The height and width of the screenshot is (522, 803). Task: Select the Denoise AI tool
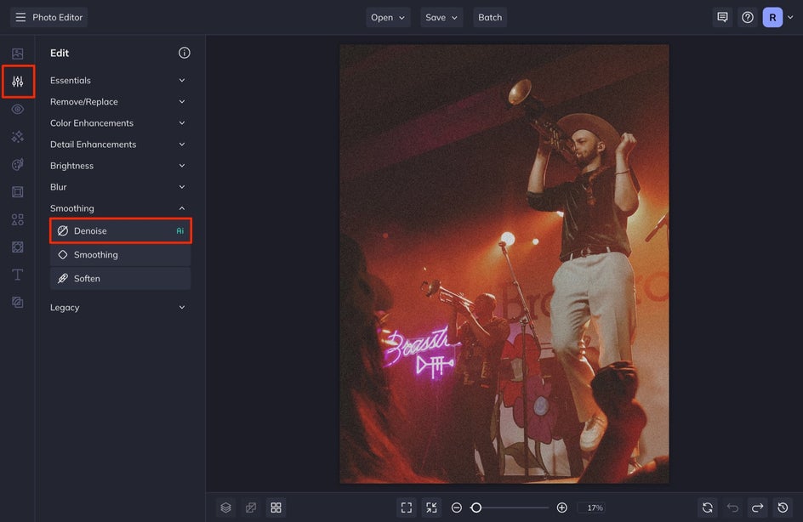tap(121, 230)
